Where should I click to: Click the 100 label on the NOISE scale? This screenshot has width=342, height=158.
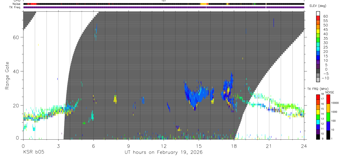click(333, 121)
